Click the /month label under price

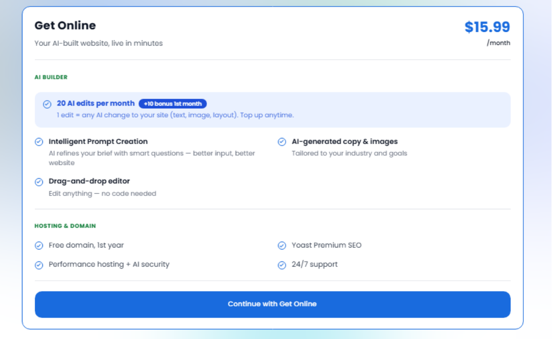click(x=498, y=43)
